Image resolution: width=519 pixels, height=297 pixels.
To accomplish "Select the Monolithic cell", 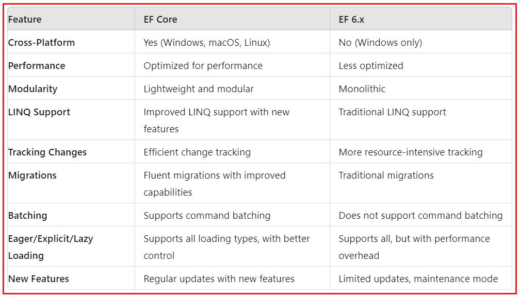I will 362,89.
